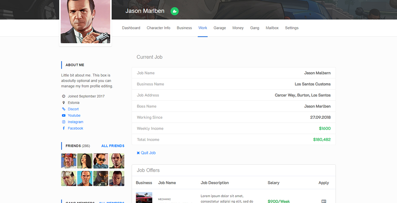Open friend avatar with red cap
Image resolution: width=397 pixels, height=203 pixels.
point(69,161)
